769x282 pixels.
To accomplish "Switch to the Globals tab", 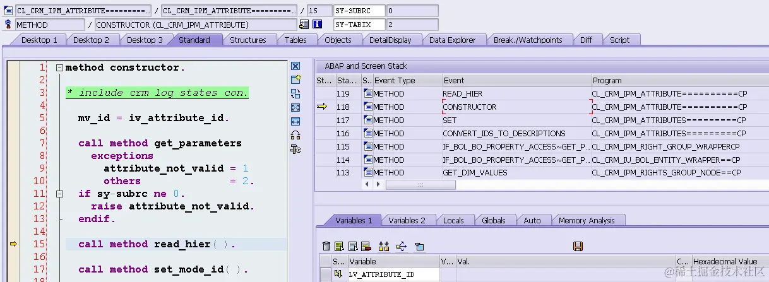I will tap(493, 220).
